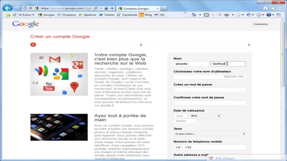Click the search magnifier in address bar

click(96, 8)
